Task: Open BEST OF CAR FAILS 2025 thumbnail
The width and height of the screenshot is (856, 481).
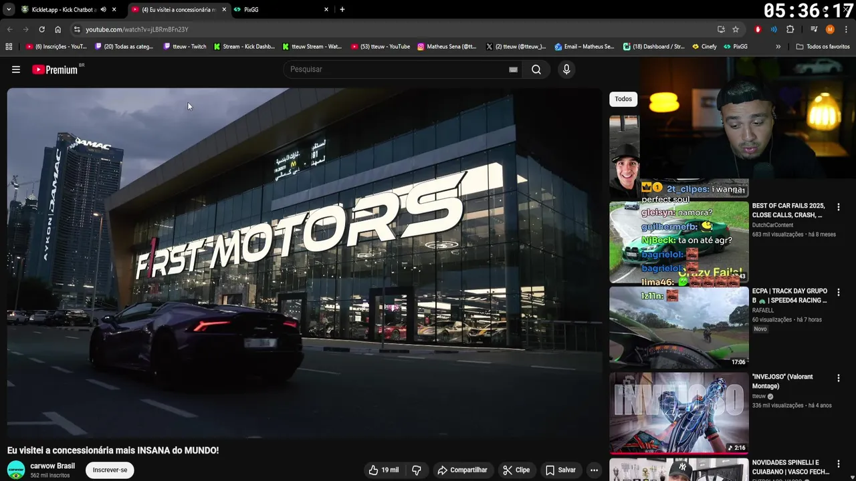Action: point(679,242)
